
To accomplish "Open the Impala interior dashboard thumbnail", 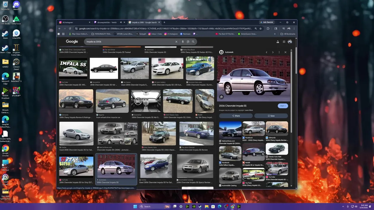I will [146, 101].
